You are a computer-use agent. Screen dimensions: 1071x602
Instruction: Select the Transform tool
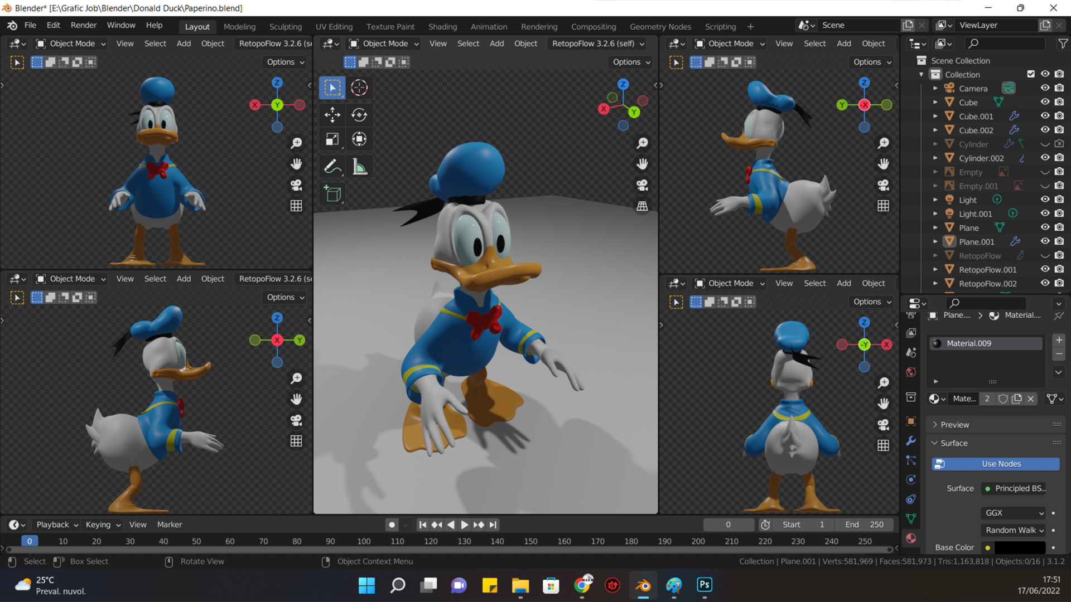click(359, 139)
